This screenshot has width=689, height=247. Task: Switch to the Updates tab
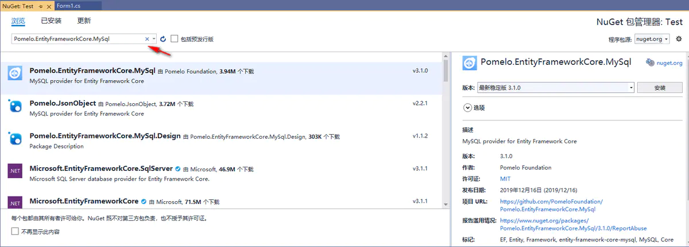[x=84, y=21]
